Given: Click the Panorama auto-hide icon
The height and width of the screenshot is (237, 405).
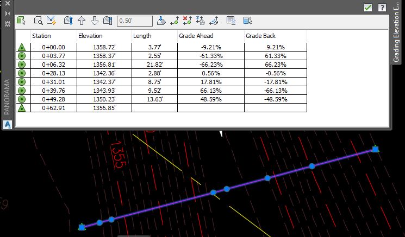Looking at the screenshot, I should [8, 14].
